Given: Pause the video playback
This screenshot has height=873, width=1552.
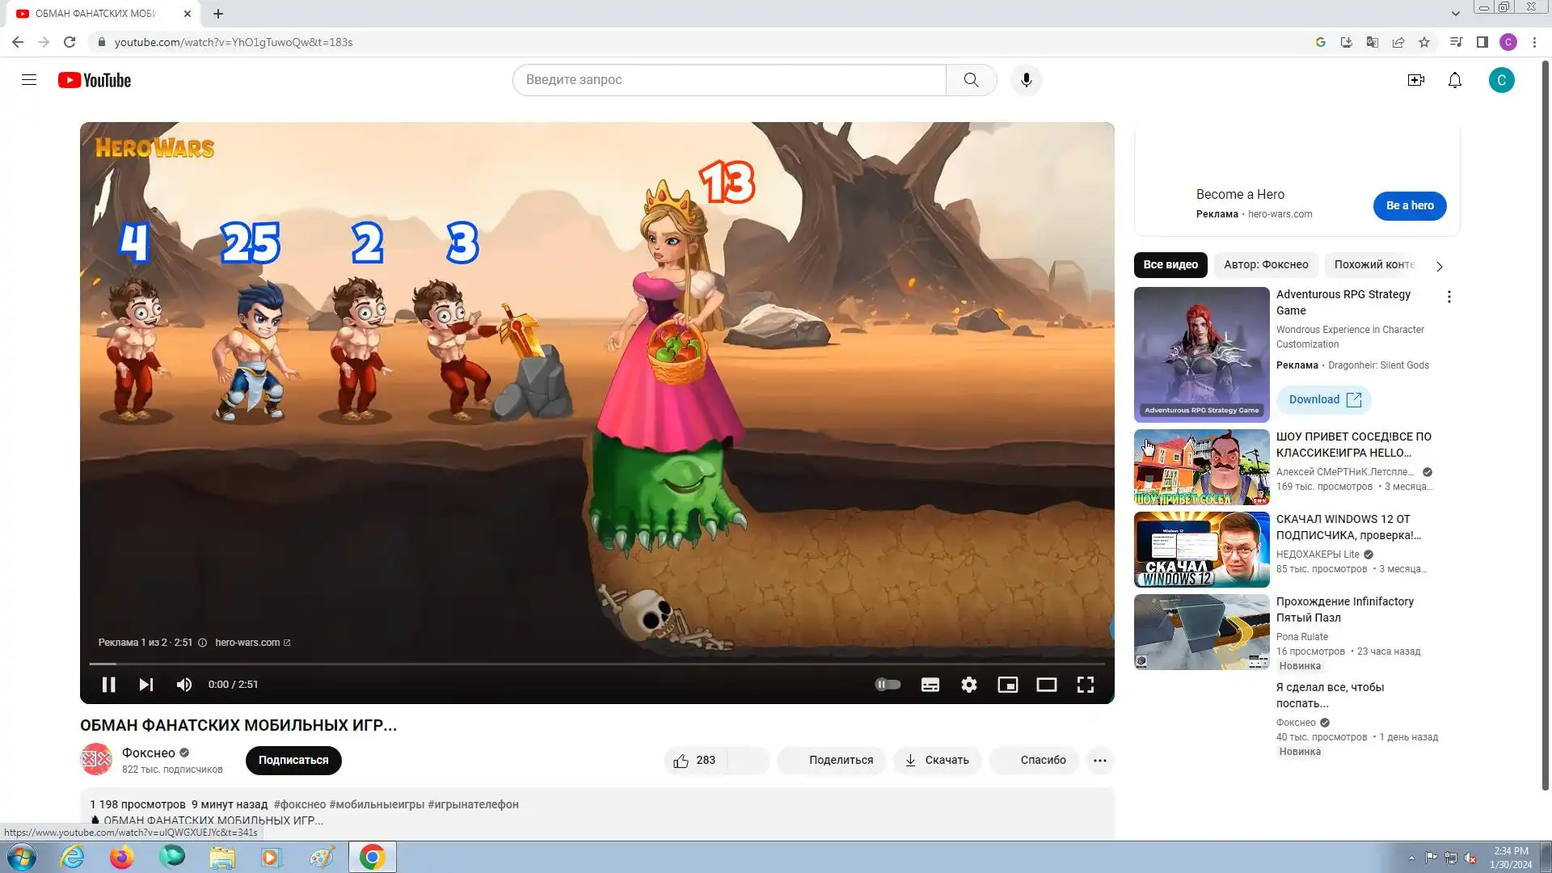Looking at the screenshot, I should click(108, 685).
